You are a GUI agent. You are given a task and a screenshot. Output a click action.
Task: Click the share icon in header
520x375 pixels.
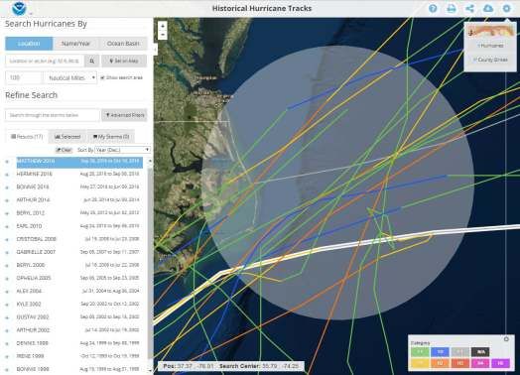[469, 8]
